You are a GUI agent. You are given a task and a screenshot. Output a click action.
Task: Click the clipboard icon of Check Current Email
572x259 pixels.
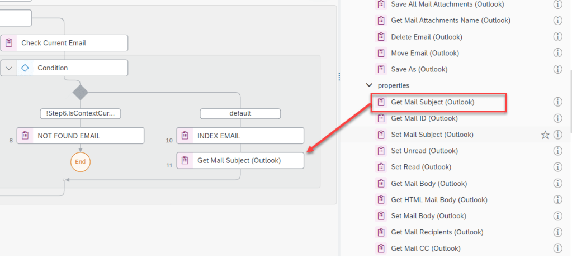coord(9,43)
